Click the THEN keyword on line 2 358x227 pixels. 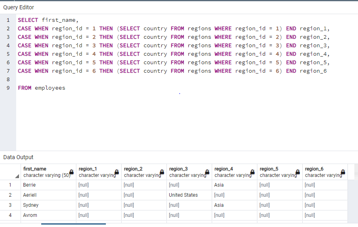click(106, 29)
